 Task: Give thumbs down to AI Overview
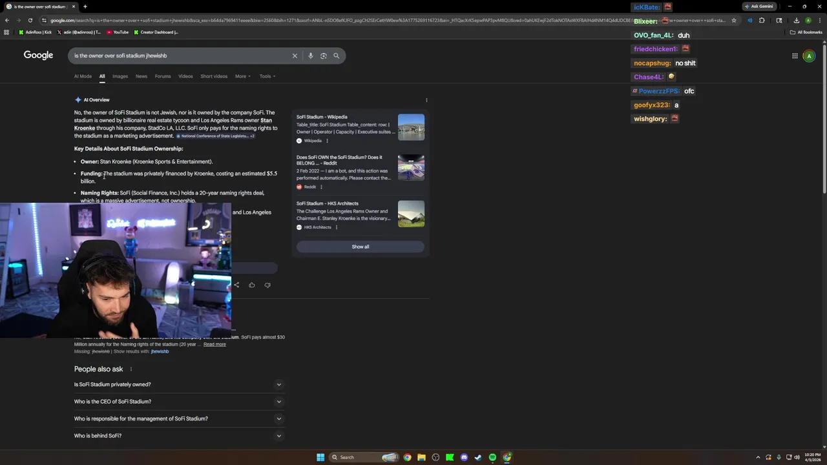[x=267, y=285]
